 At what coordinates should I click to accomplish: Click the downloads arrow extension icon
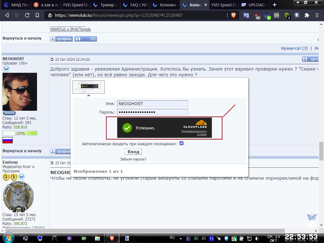(297, 15)
